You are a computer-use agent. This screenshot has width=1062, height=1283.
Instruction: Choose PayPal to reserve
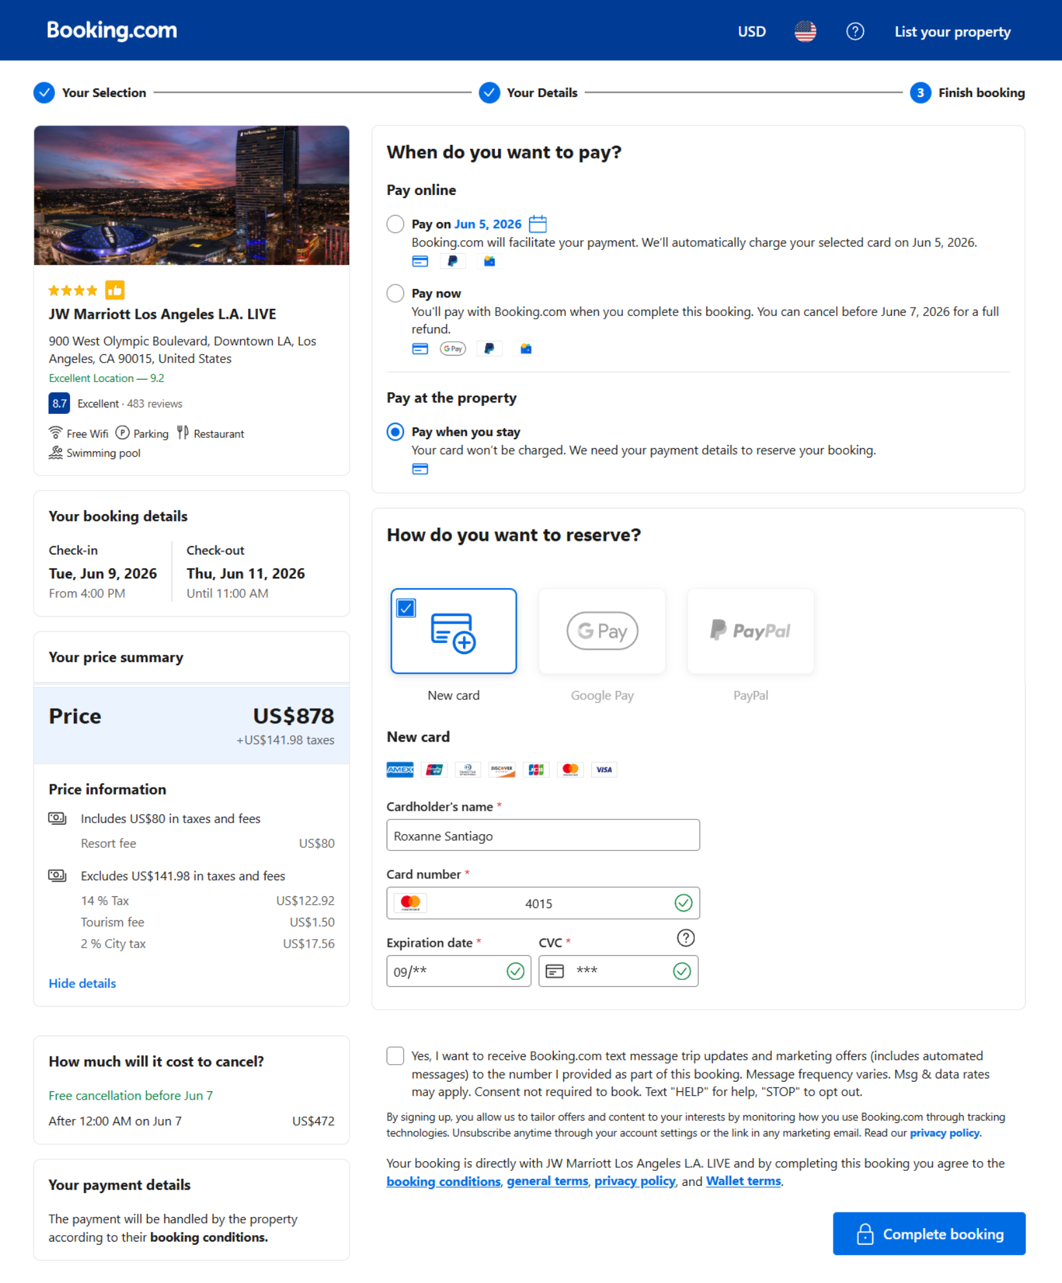click(751, 631)
